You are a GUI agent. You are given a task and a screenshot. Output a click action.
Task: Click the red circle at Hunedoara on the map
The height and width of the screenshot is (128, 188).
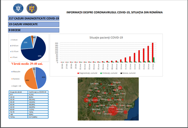tap(95, 100)
